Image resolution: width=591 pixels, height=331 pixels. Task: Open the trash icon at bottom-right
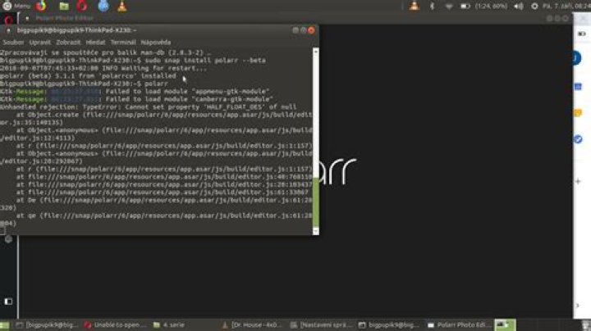pyautogui.click(x=586, y=325)
